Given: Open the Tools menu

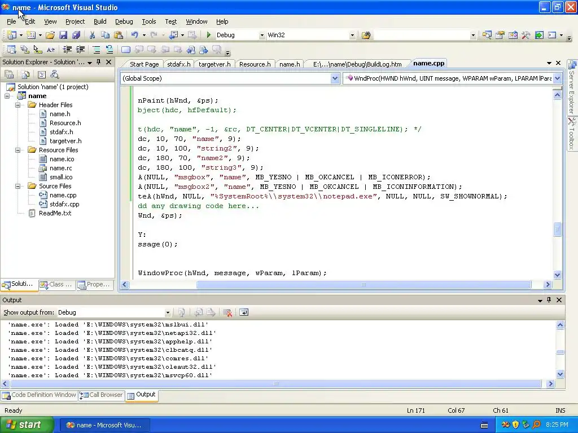Looking at the screenshot, I should pyautogui.click(x=149, y=22).
